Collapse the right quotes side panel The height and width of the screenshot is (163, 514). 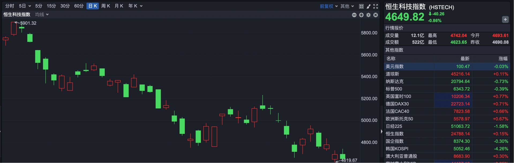382,131
